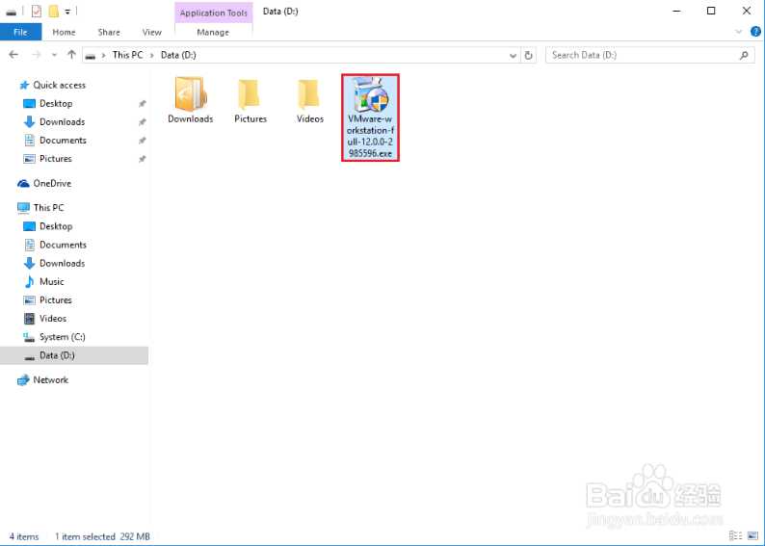
Task: Open the File menu
Action: (20, 32)
